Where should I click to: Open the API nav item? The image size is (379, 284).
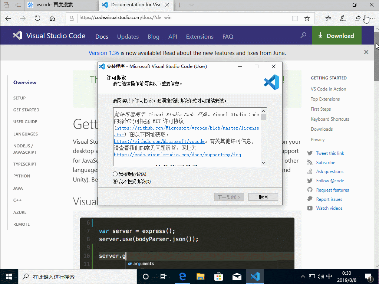click(172, 36)
